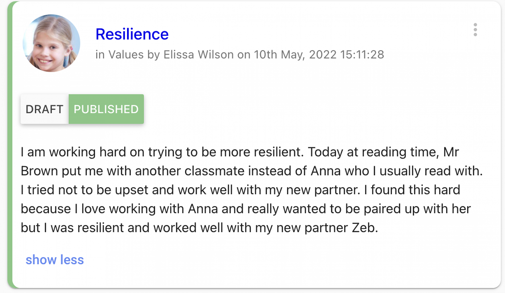
Task: Collapse the post with show less
Action: click(x=55, y=260)
